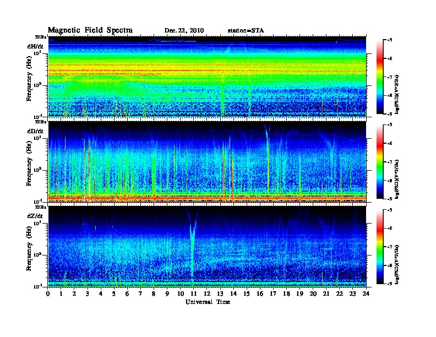
Task: Click the "32Hz" label atop the dH/dt panel
Action: click(40, 37)
